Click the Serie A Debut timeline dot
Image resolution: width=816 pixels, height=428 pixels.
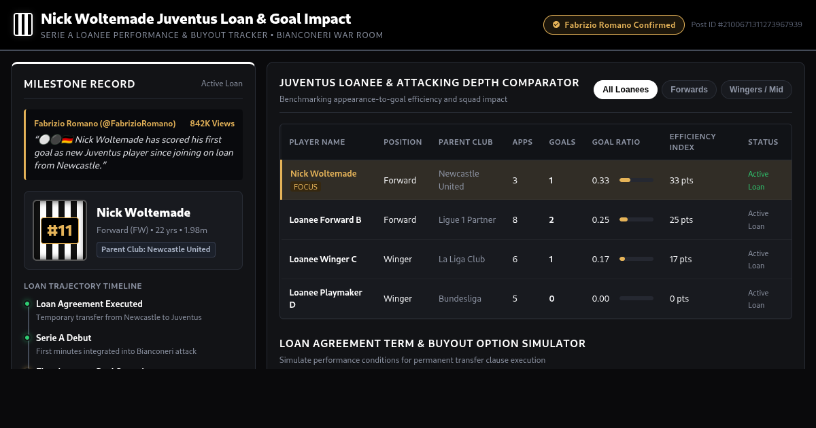[27, 338]
